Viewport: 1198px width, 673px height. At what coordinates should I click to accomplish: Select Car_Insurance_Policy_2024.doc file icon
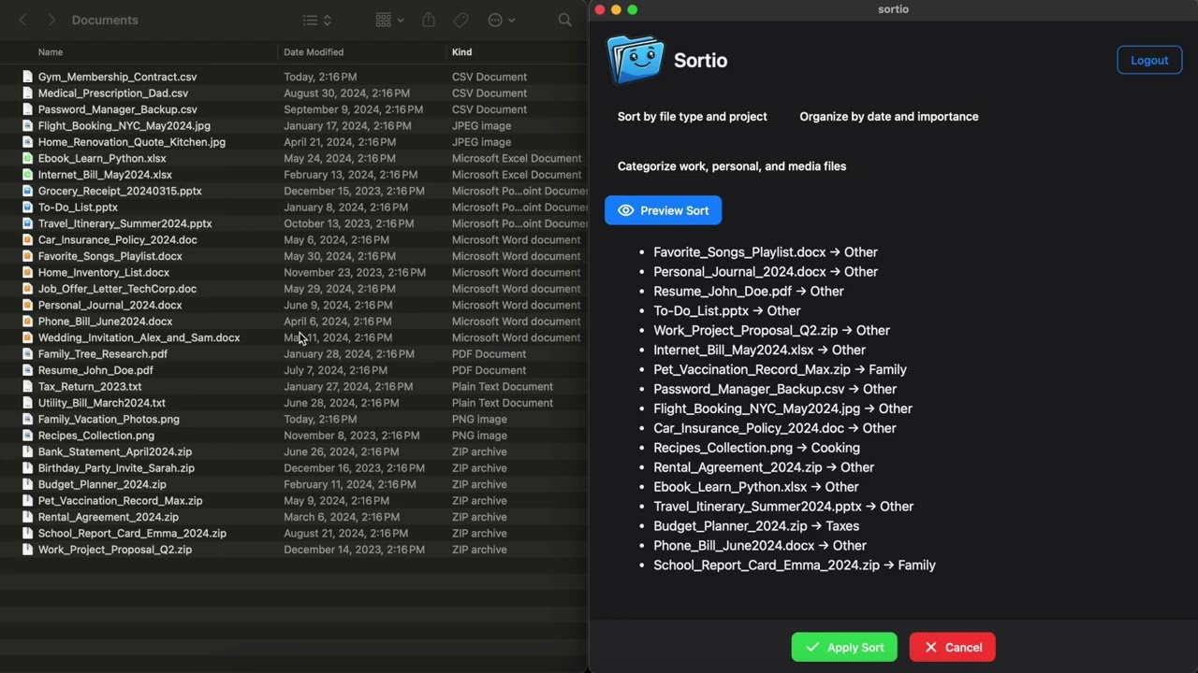[27, 240]
